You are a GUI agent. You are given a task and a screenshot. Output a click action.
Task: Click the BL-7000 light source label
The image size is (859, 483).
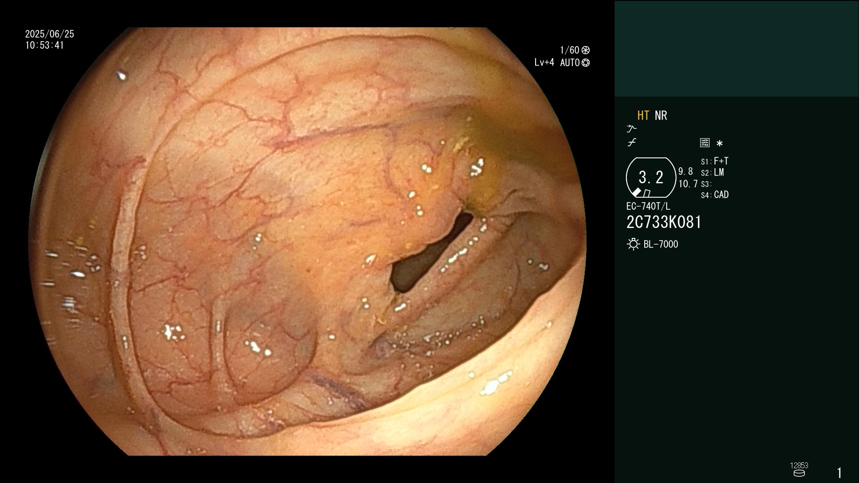[661, 244]
